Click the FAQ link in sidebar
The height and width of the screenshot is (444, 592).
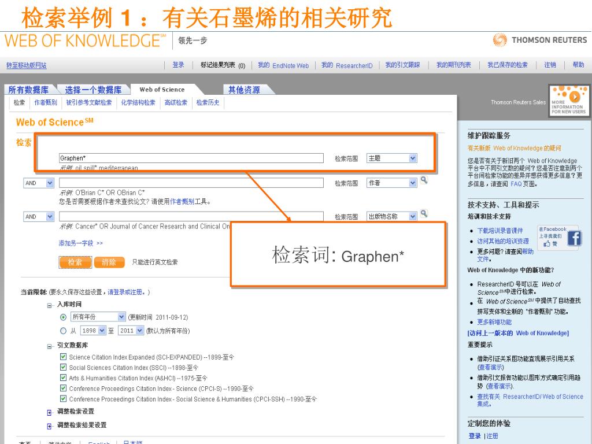coord(516,184)
